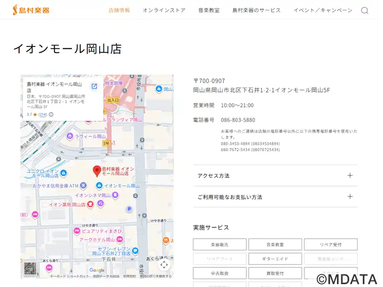Open larger map via external-link icon

coord(94,87)
